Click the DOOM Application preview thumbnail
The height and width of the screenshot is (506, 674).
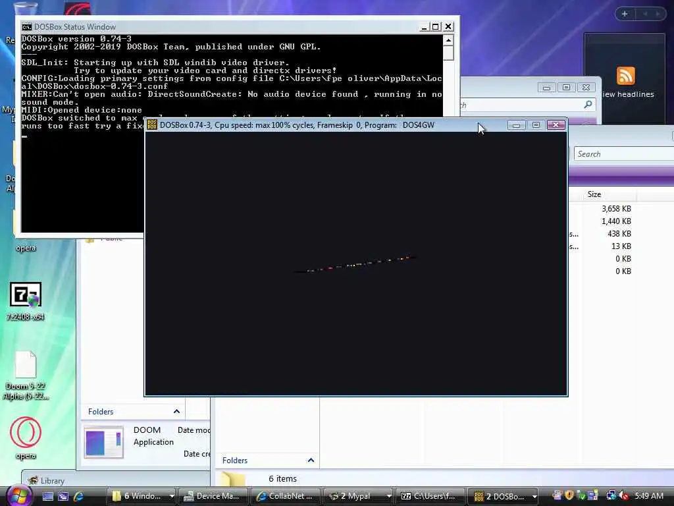tap(103, 442)
